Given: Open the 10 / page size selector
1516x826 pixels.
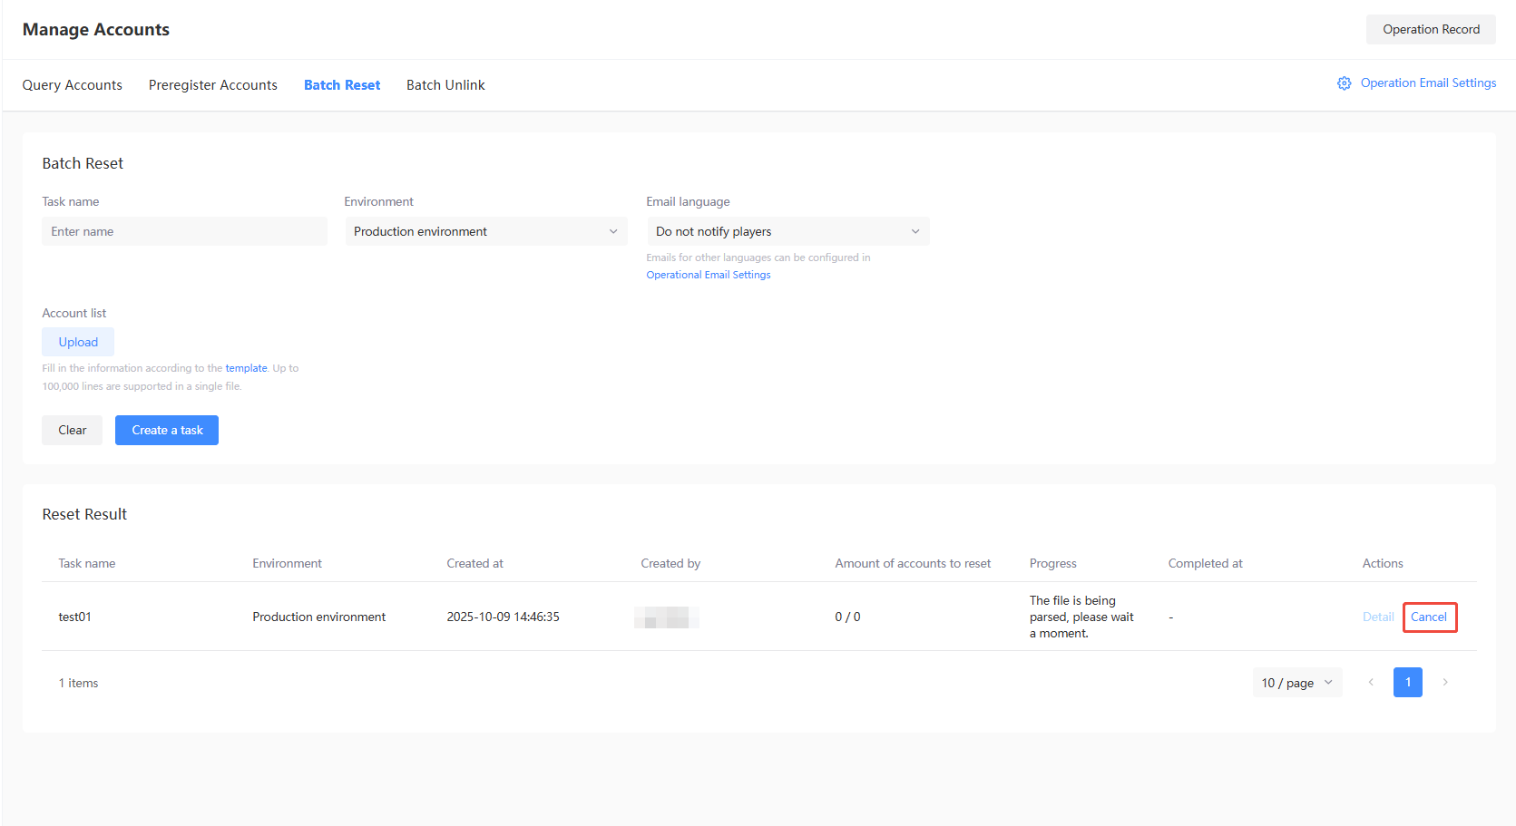Looking at the screenshot, I should (1296, 683).
